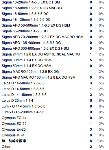Select the Olympus Ex-25 option
Viewport: 109px width, 150px height.
(14, 129)
